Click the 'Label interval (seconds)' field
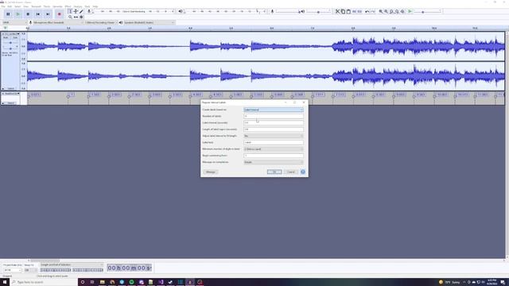Viewport: 509px width, 286px height. 274,123
